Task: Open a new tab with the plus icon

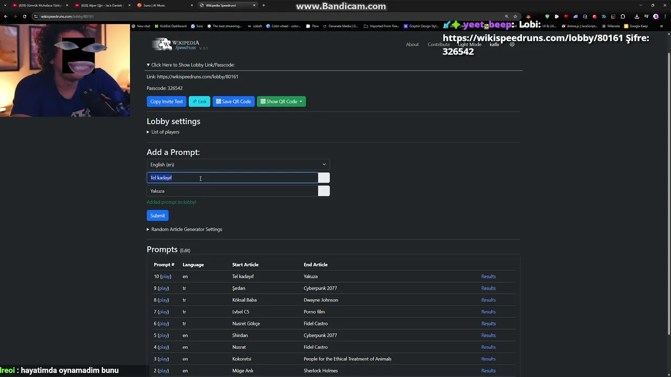Action: point(263,5)
